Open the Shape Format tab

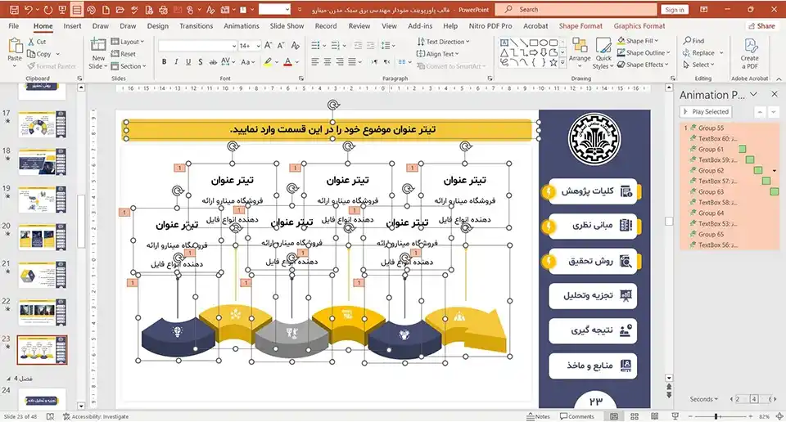(x=580, y=26)
